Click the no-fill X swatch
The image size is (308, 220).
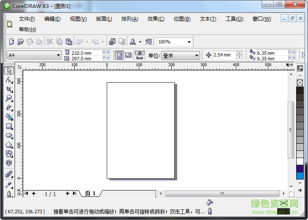300,83
